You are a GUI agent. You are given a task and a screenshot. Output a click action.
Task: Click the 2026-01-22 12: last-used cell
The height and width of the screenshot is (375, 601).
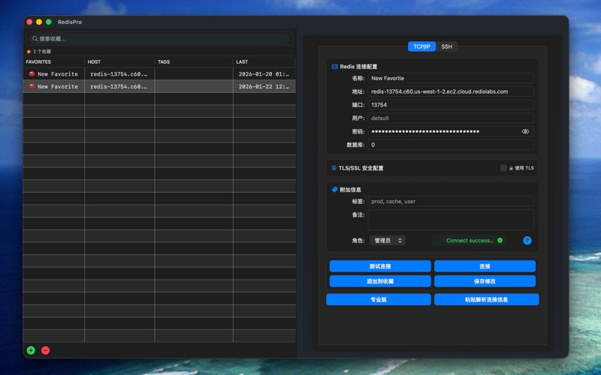[x=264, y=86]
